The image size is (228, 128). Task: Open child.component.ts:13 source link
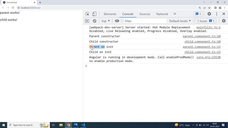(x=202, y=52)
